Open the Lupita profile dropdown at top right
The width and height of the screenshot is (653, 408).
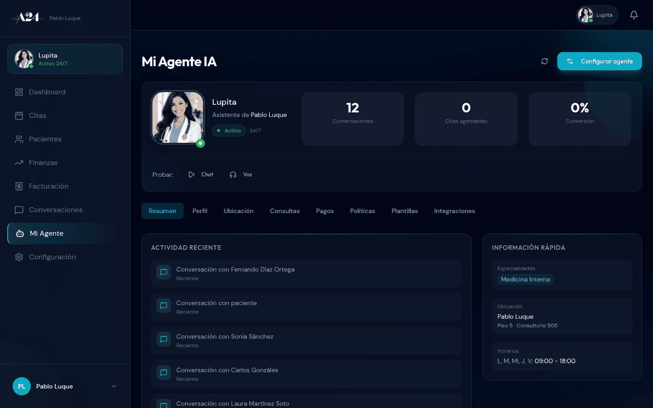pyautogui.click(x=596, y=15)
